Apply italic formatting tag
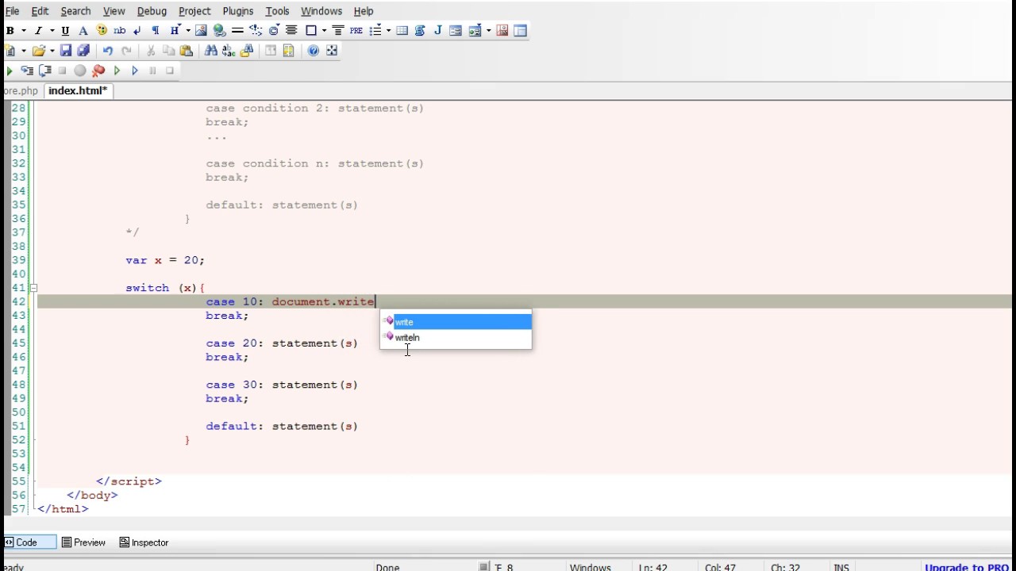 37,31
